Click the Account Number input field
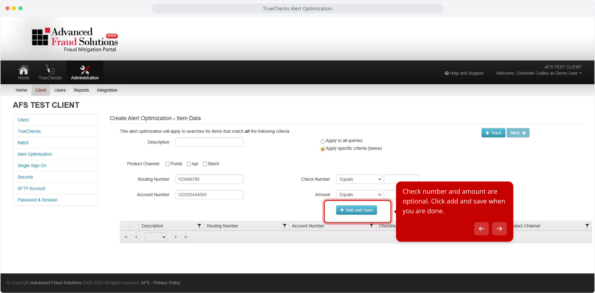Image resolution: width=595 pixels, height=293 pixels. coord(210,195)
